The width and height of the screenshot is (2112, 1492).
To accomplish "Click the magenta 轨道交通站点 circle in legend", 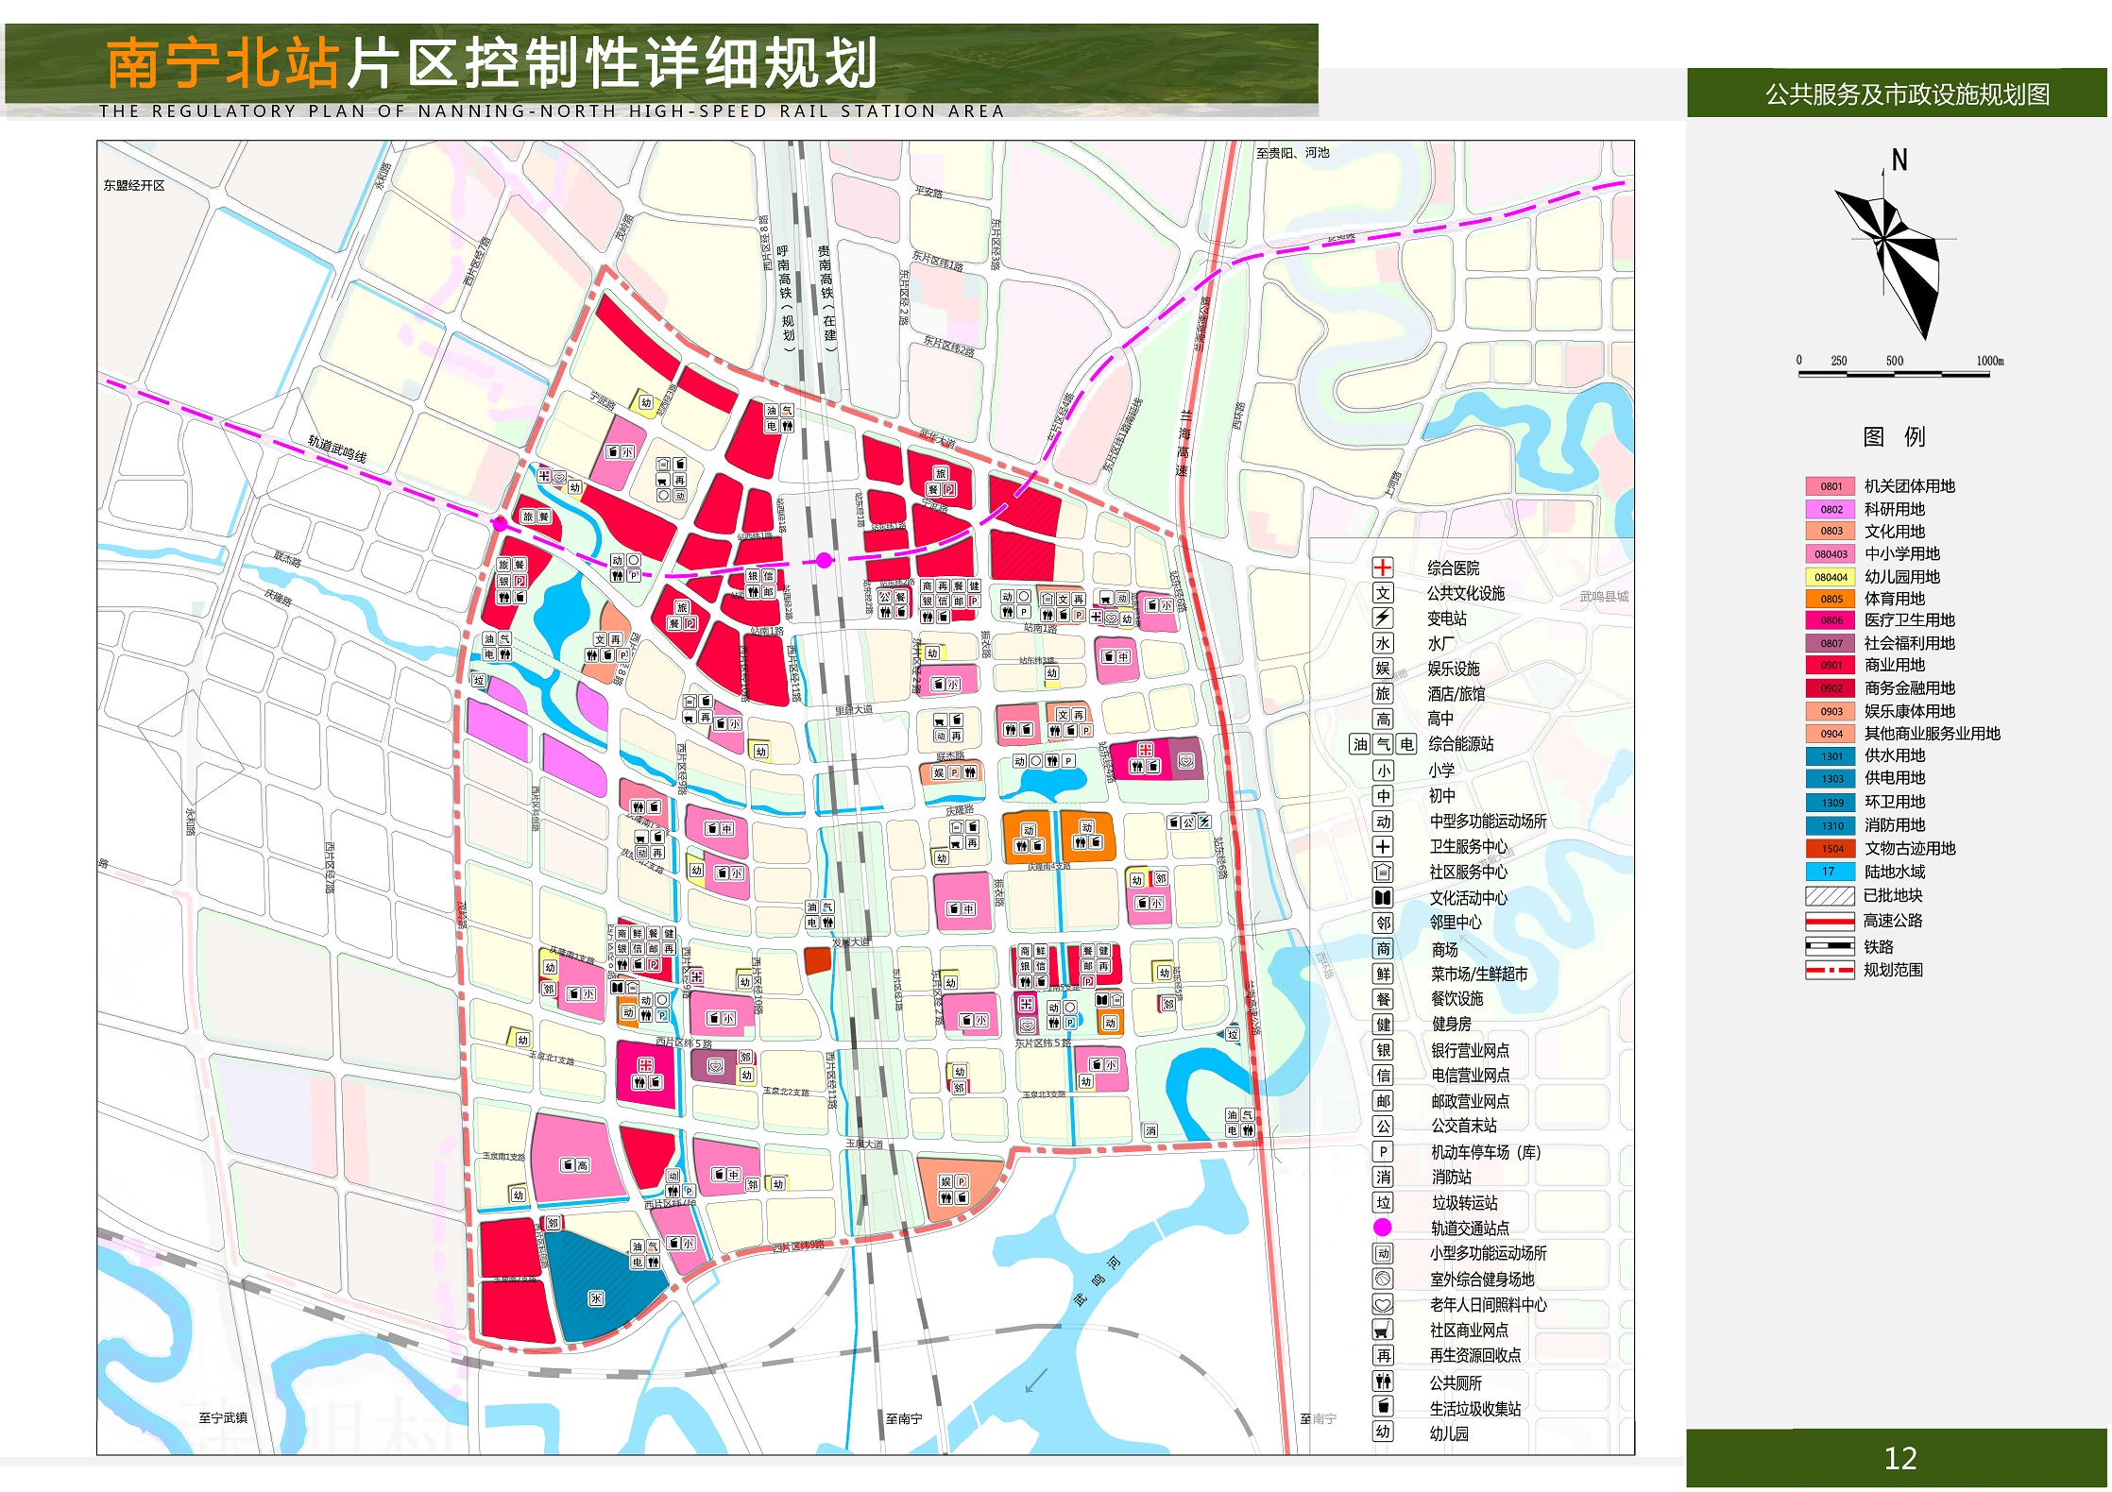I will [x=1382, y=1228].
